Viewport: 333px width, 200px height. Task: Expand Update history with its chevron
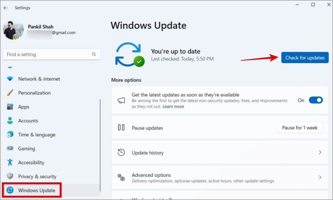tap(320, 152)
